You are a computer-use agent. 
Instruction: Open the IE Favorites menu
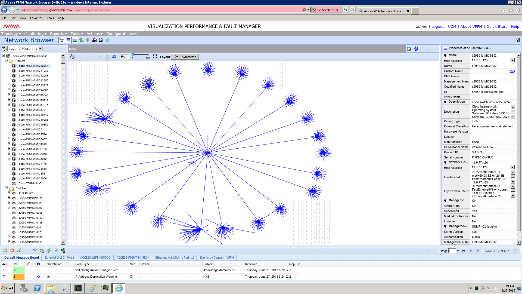tap(36, 18)
